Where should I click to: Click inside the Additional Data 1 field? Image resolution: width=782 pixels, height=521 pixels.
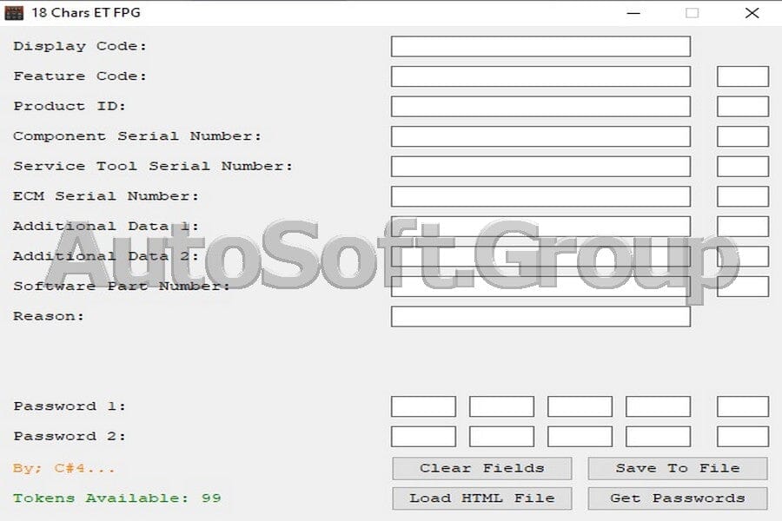point(540,226)
